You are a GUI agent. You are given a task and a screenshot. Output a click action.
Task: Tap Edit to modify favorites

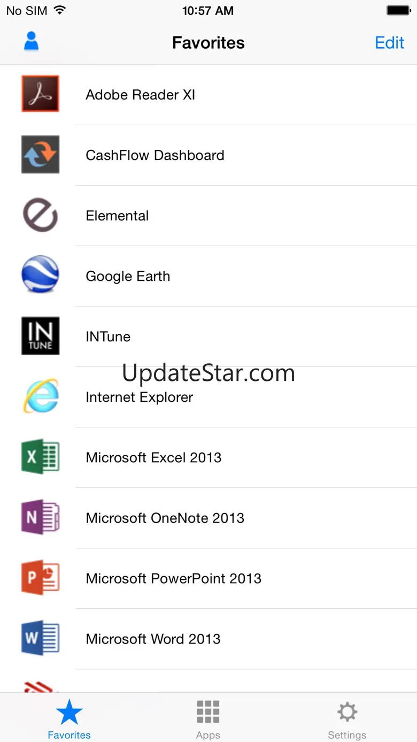[389, 43]
